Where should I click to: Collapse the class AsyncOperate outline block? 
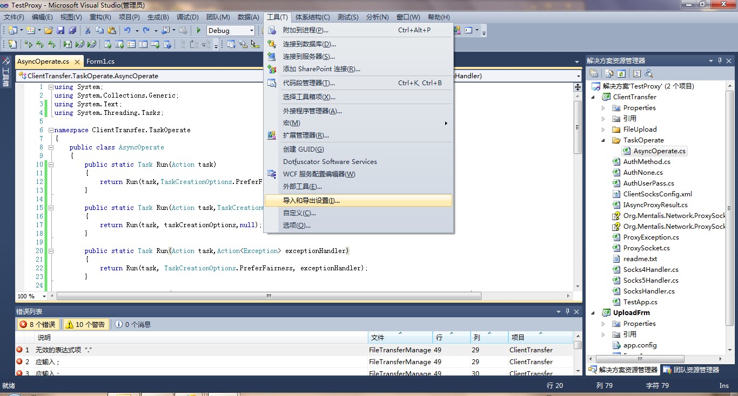tap(51, 147)
